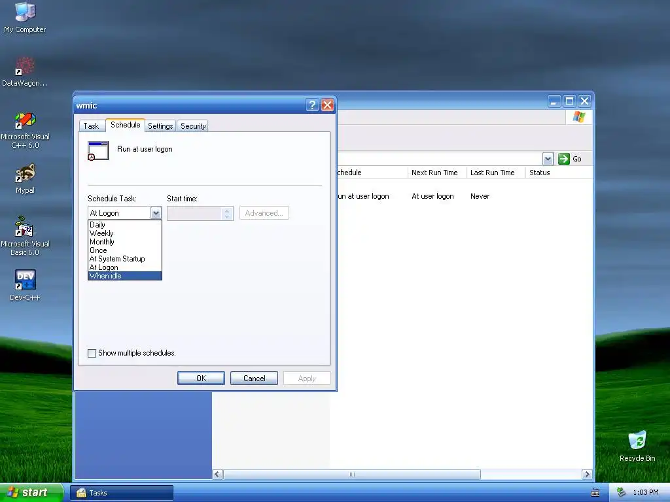Click the horizontal scrollbar left arrow
The image size is (670, 502).
(x=217, y=475)
